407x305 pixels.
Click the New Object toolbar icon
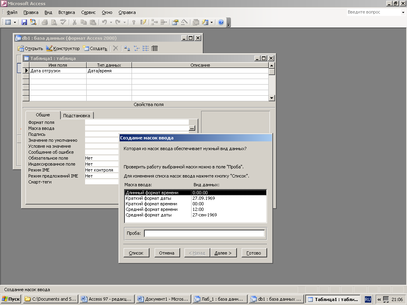[x=205, y=22]
